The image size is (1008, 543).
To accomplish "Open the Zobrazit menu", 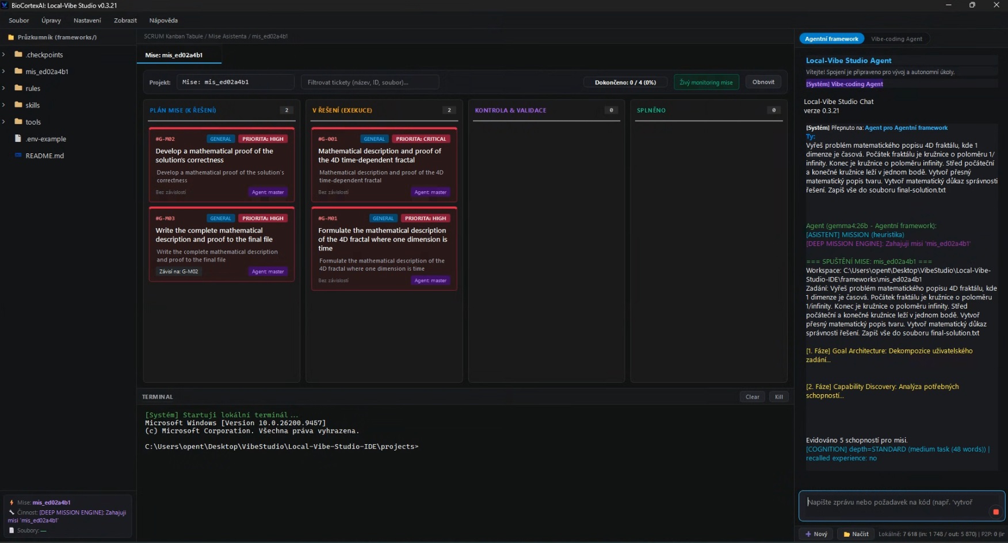I will click(x=125, y=20).
